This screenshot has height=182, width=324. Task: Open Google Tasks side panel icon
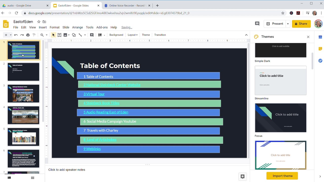click(320, 61)
